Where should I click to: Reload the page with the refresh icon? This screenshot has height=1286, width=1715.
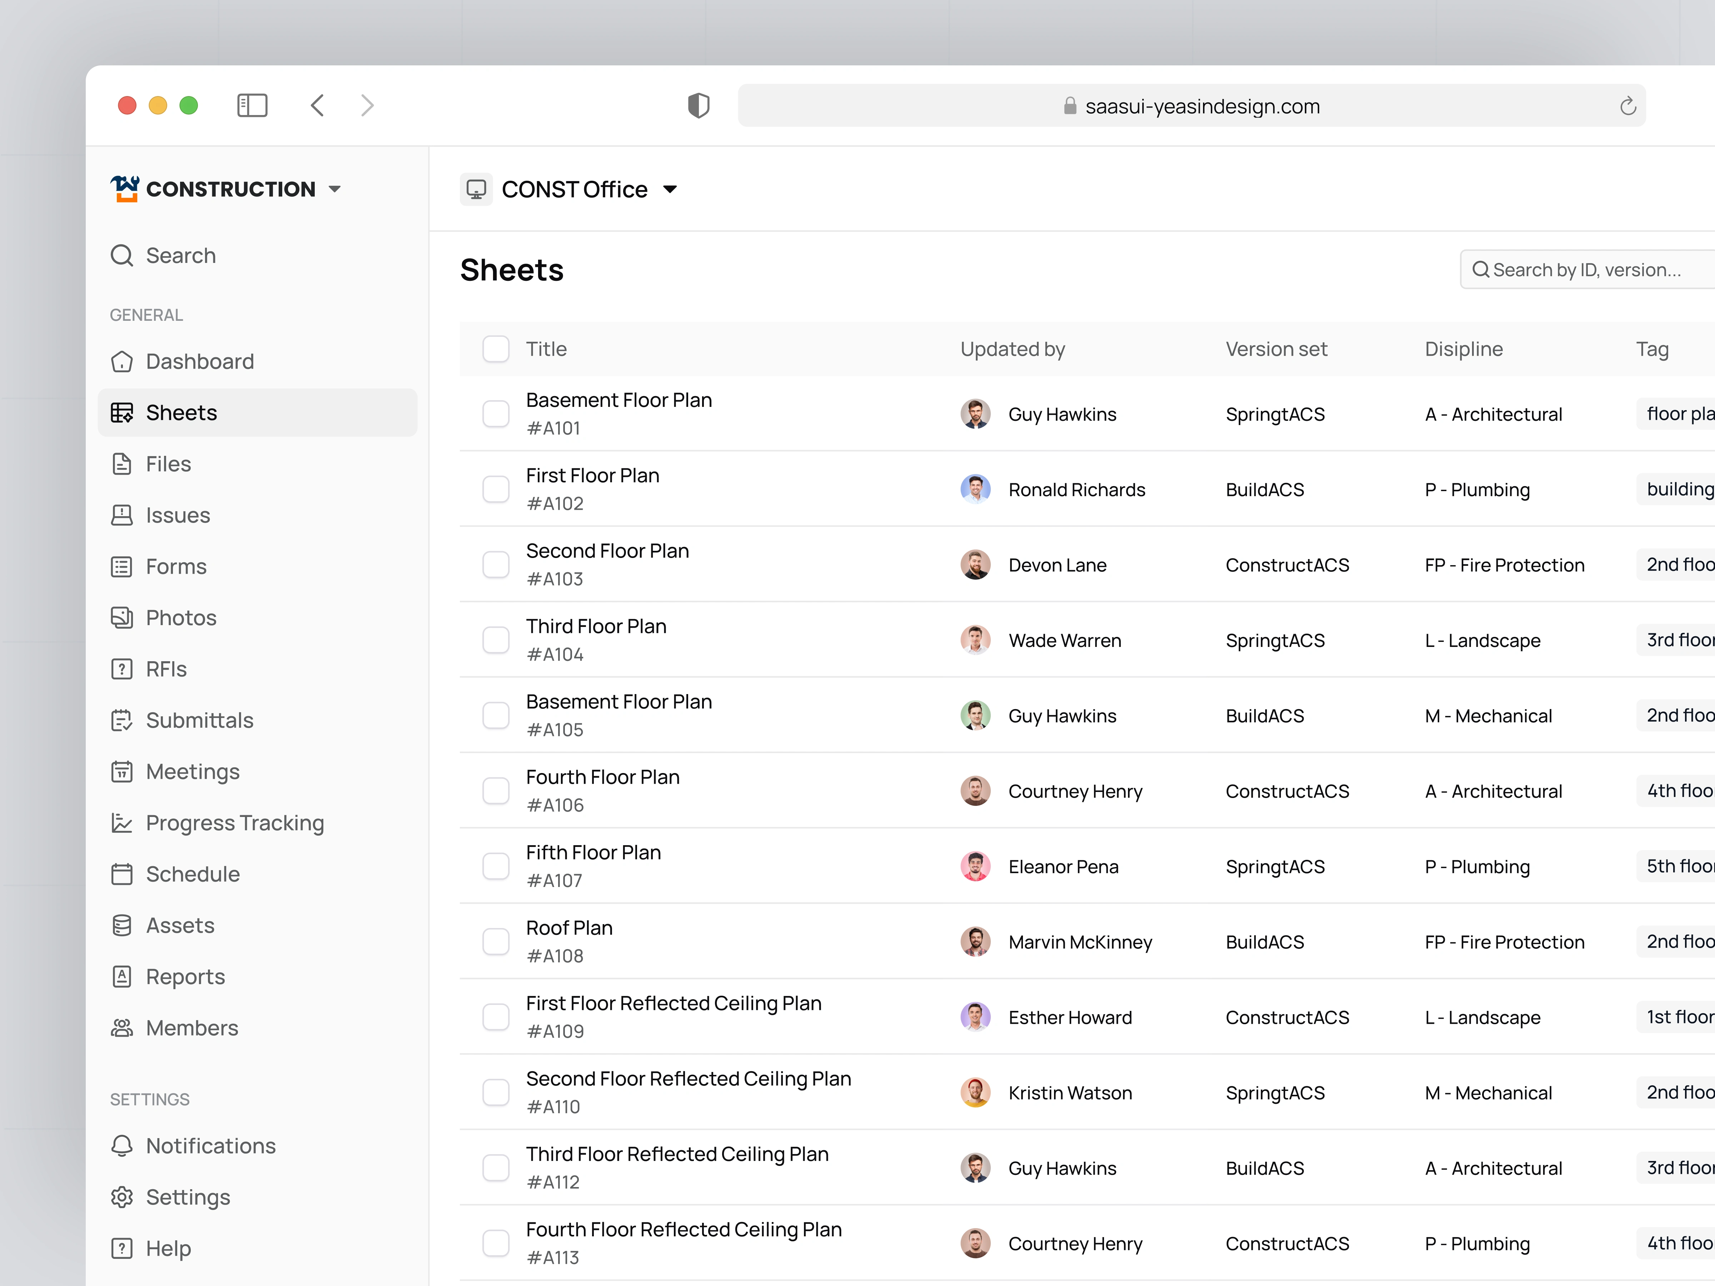1627,106
